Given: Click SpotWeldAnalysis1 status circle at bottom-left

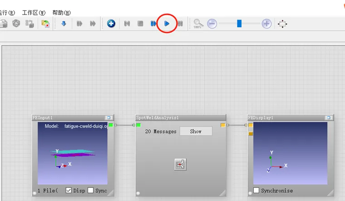Looking at the screenshot, I should (138, 193).
